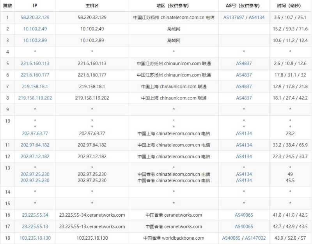Open the 202.97.25.230 Hong Kong link
The width and height of the screenshot is (312, 244).
tap(34, 174)
